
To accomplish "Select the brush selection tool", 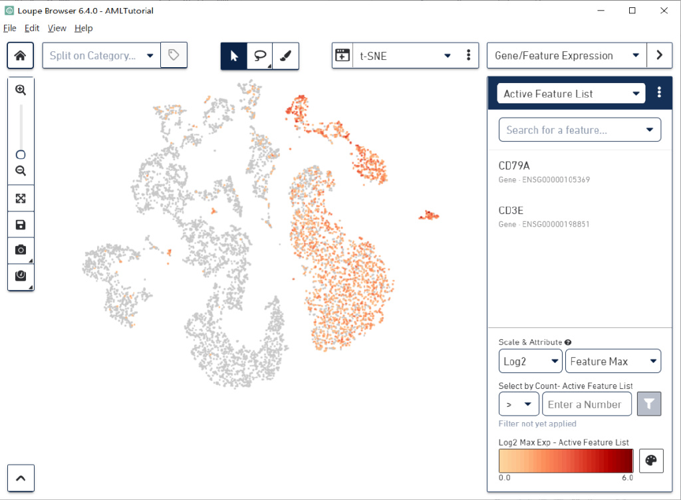I will 285,57.
